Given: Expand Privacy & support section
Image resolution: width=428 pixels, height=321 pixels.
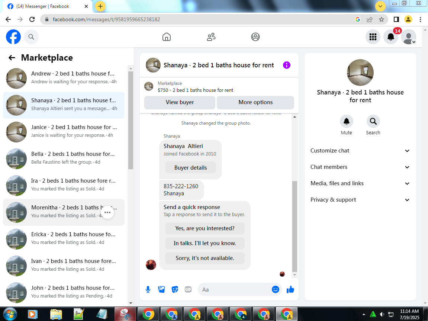Looking at the screenshot, I should tap(360, 200).
